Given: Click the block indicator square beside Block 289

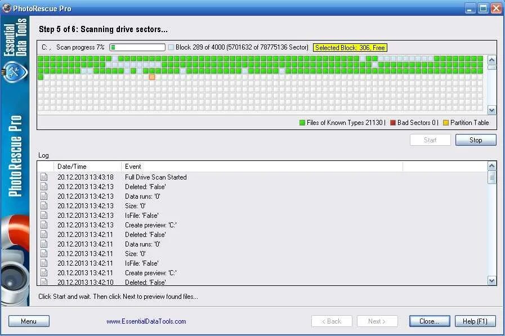Looking at the screenshot, I should click(x=171, y=47).
